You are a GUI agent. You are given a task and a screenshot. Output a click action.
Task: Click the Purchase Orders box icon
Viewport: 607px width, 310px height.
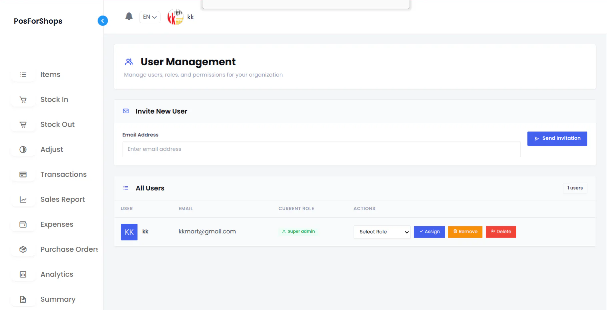pos(23,249)
